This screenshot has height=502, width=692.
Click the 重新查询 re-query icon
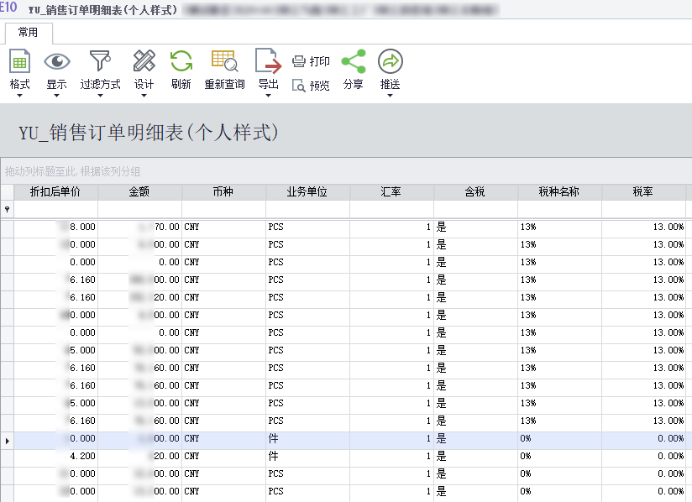tap(224, 61)
